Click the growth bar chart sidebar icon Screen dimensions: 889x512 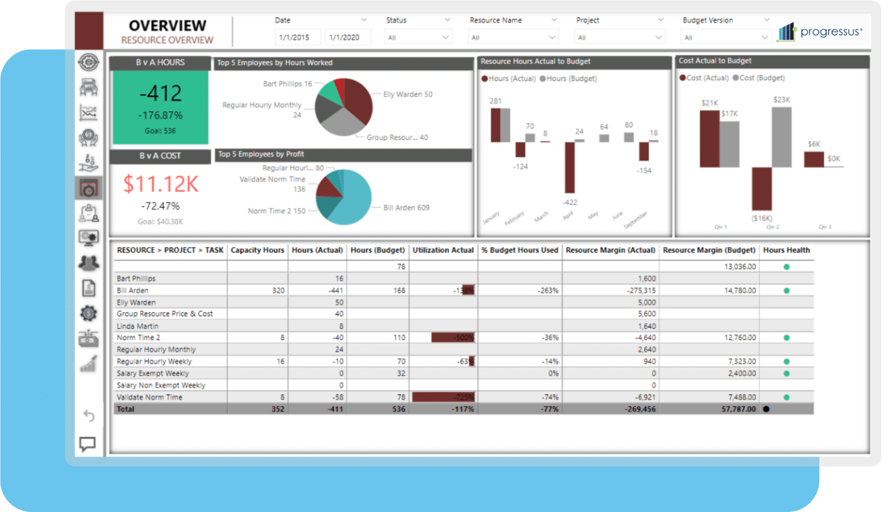[89, 363]
